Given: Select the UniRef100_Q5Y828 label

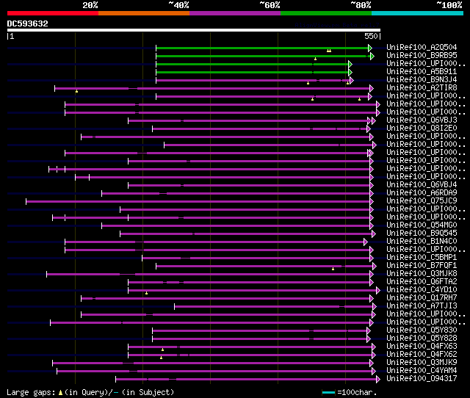Looking at the screenshot, I should [422, 339].
